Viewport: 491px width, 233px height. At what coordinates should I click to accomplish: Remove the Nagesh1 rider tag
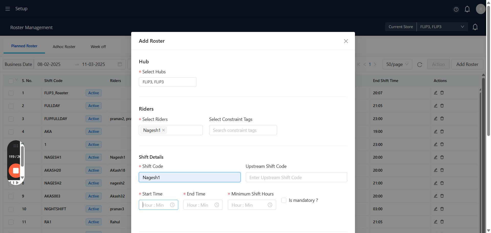point(163,130)
